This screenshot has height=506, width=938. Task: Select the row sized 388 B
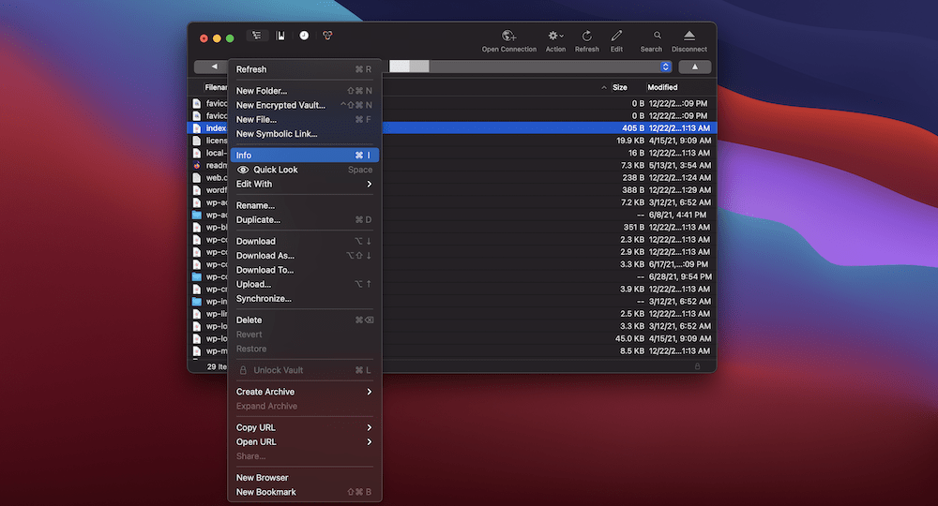click(452, 190)
